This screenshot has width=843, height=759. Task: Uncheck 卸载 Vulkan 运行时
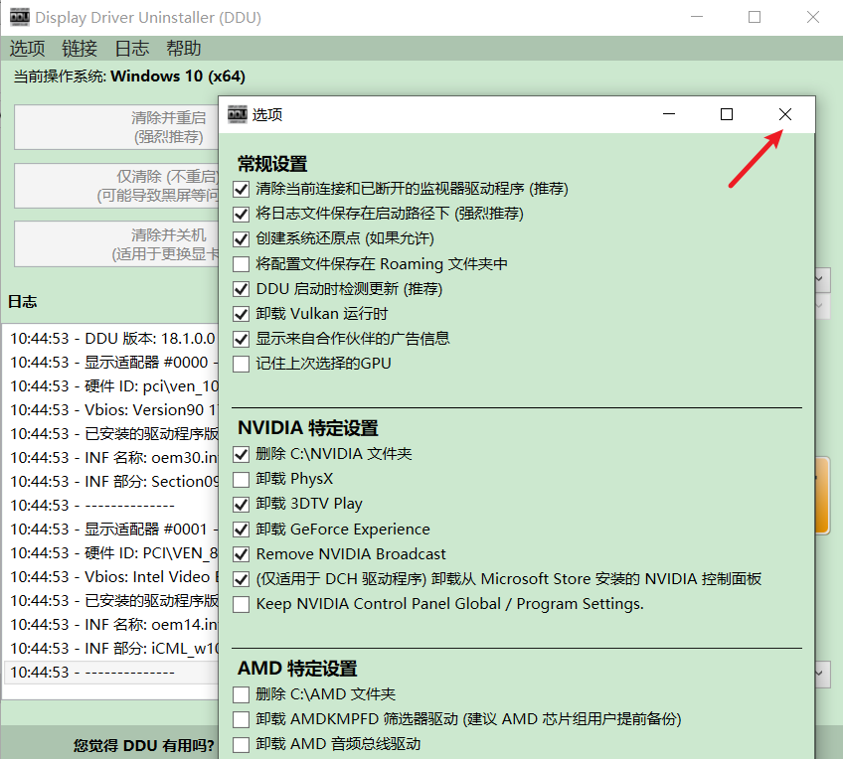click(x=241, y=314)
